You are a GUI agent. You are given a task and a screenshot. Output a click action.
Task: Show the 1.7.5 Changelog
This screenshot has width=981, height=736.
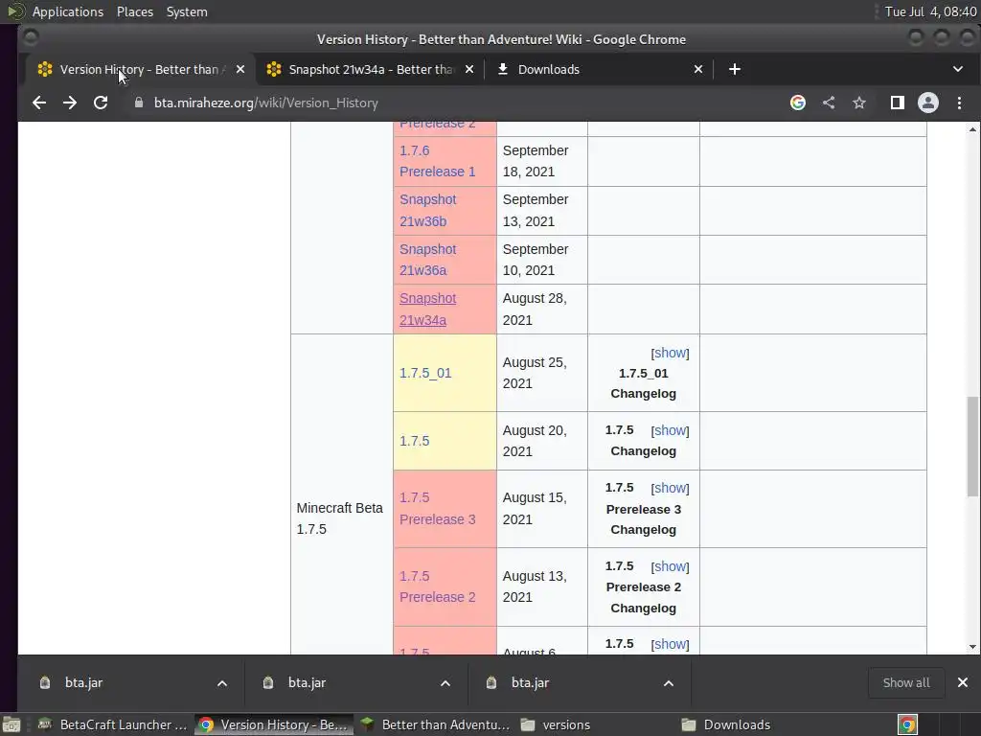click(x=670, y=430)
